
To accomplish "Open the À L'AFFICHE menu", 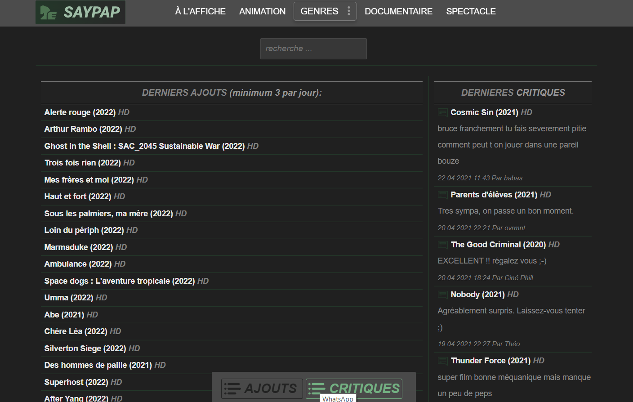I will (201, 11).
